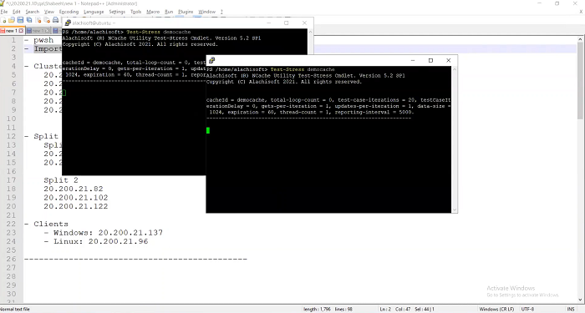Click the Notepad++ app icon in title bar
This screenshot has width=585, height=313.
tap(3, 3)
